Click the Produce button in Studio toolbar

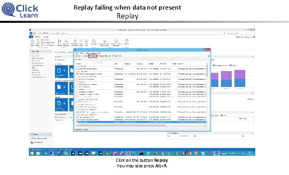(100, 56)
